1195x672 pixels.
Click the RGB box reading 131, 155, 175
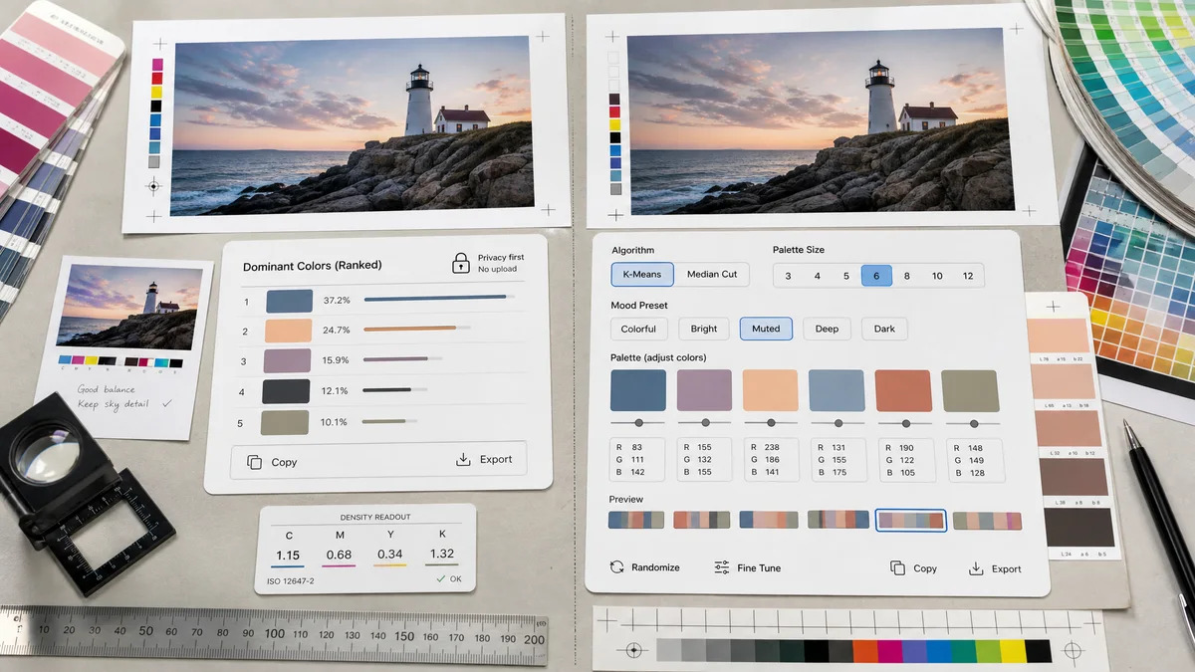[838, 460]
